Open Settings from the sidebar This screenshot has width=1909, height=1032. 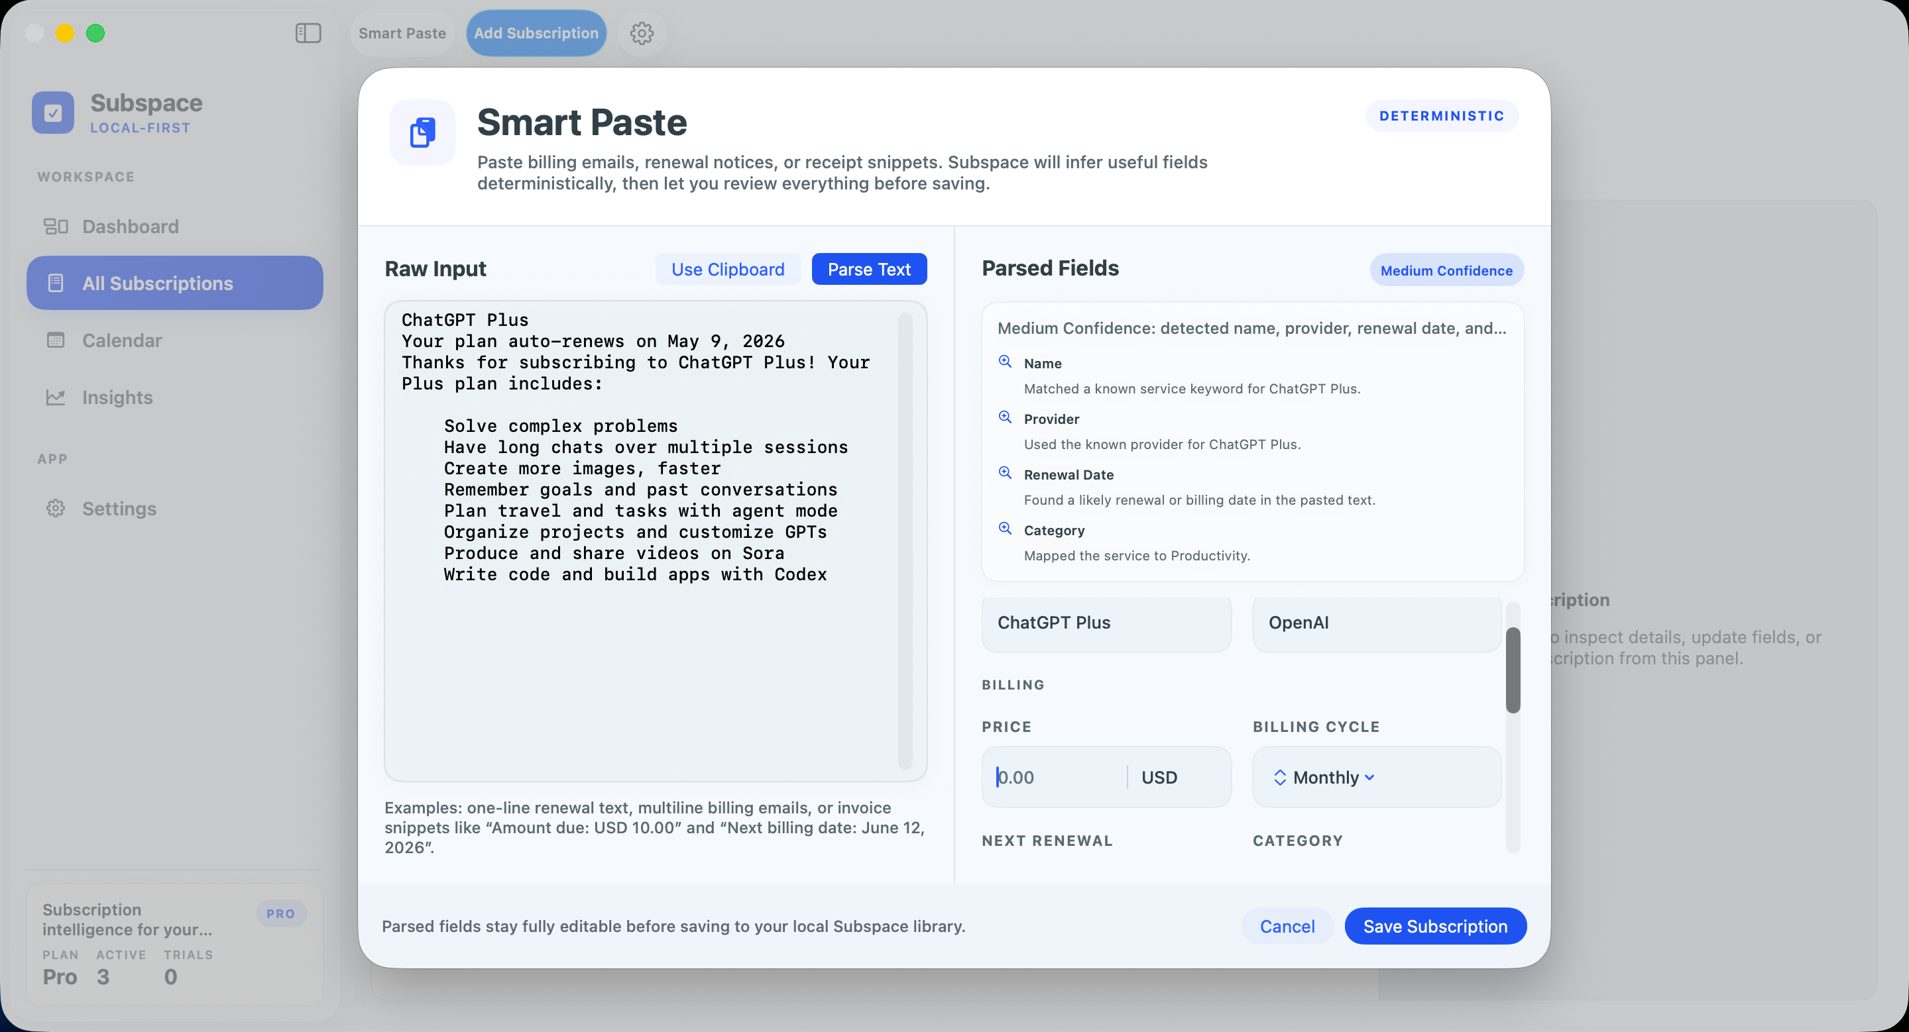coord(120,509)
